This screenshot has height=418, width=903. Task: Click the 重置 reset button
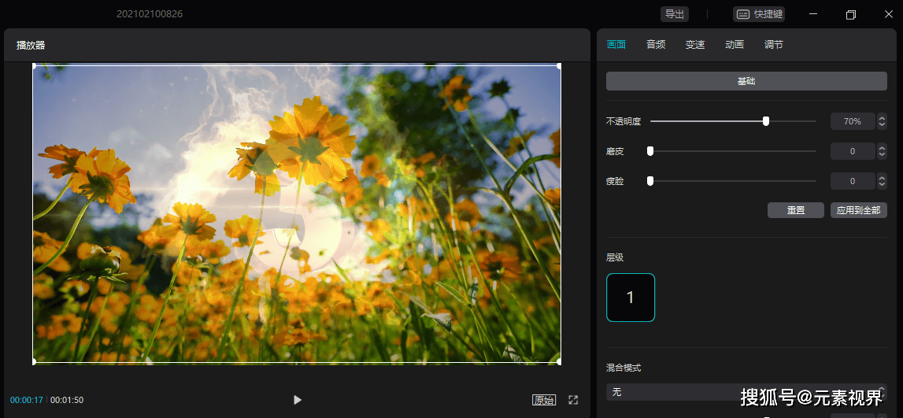pyautogui.click(x=796, y=210)
